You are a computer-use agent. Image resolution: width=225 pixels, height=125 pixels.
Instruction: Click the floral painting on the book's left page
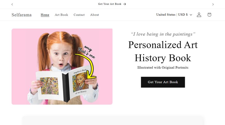point(49,85)
